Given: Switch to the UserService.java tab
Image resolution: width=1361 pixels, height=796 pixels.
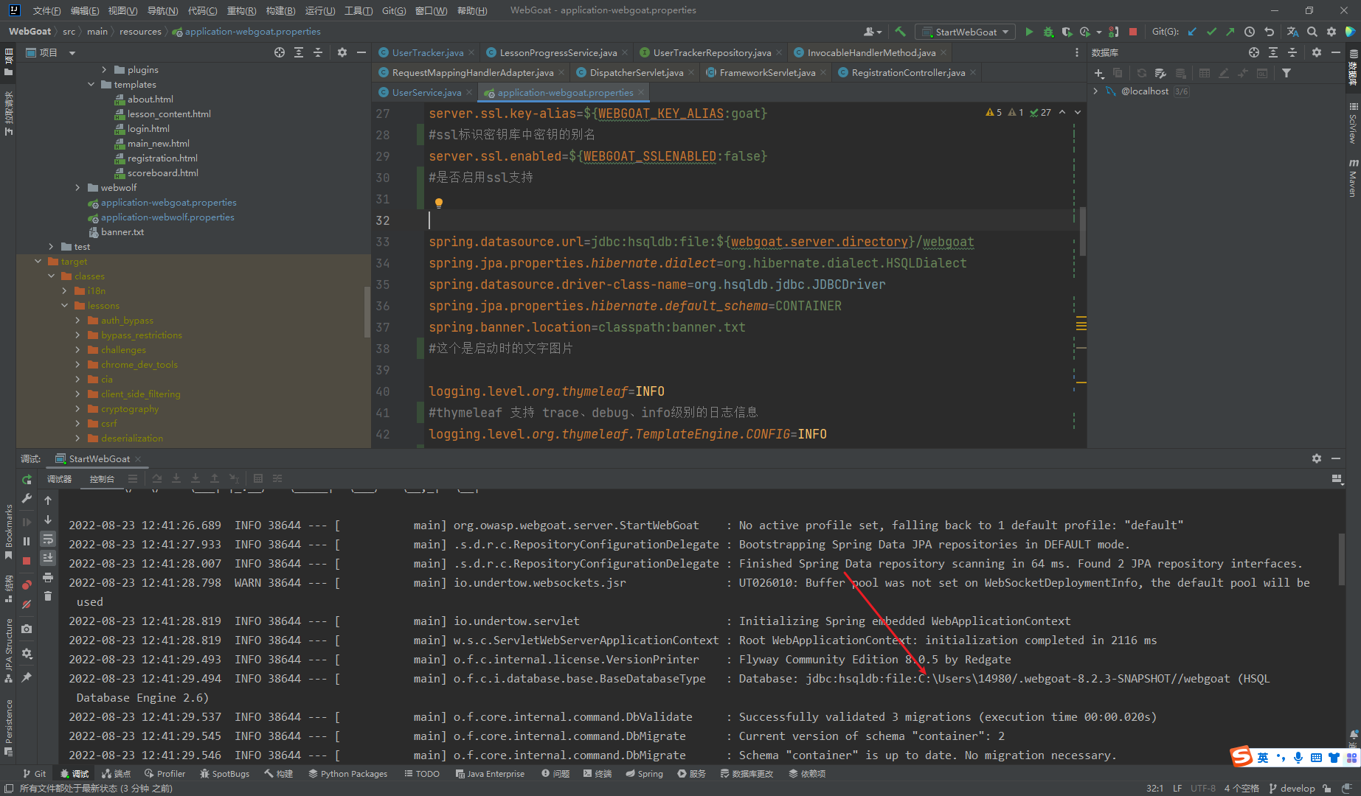Looking at the screenshot, I should (x=426, y=92).
